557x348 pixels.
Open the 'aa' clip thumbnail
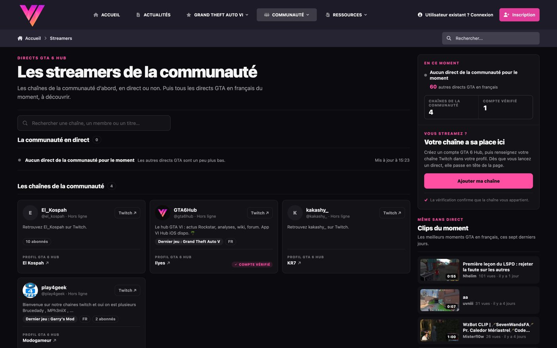pyautogui.click(x=440, y=300)
